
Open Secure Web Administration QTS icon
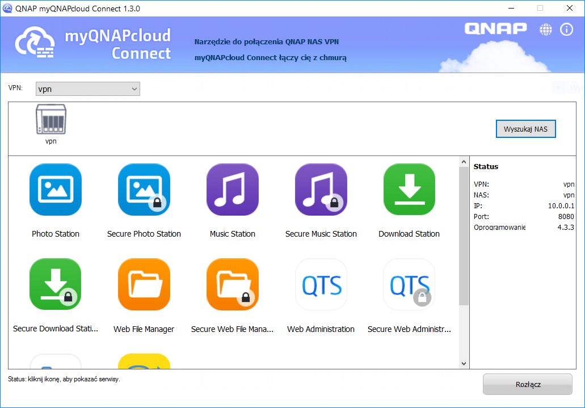(x=409, y=284)
